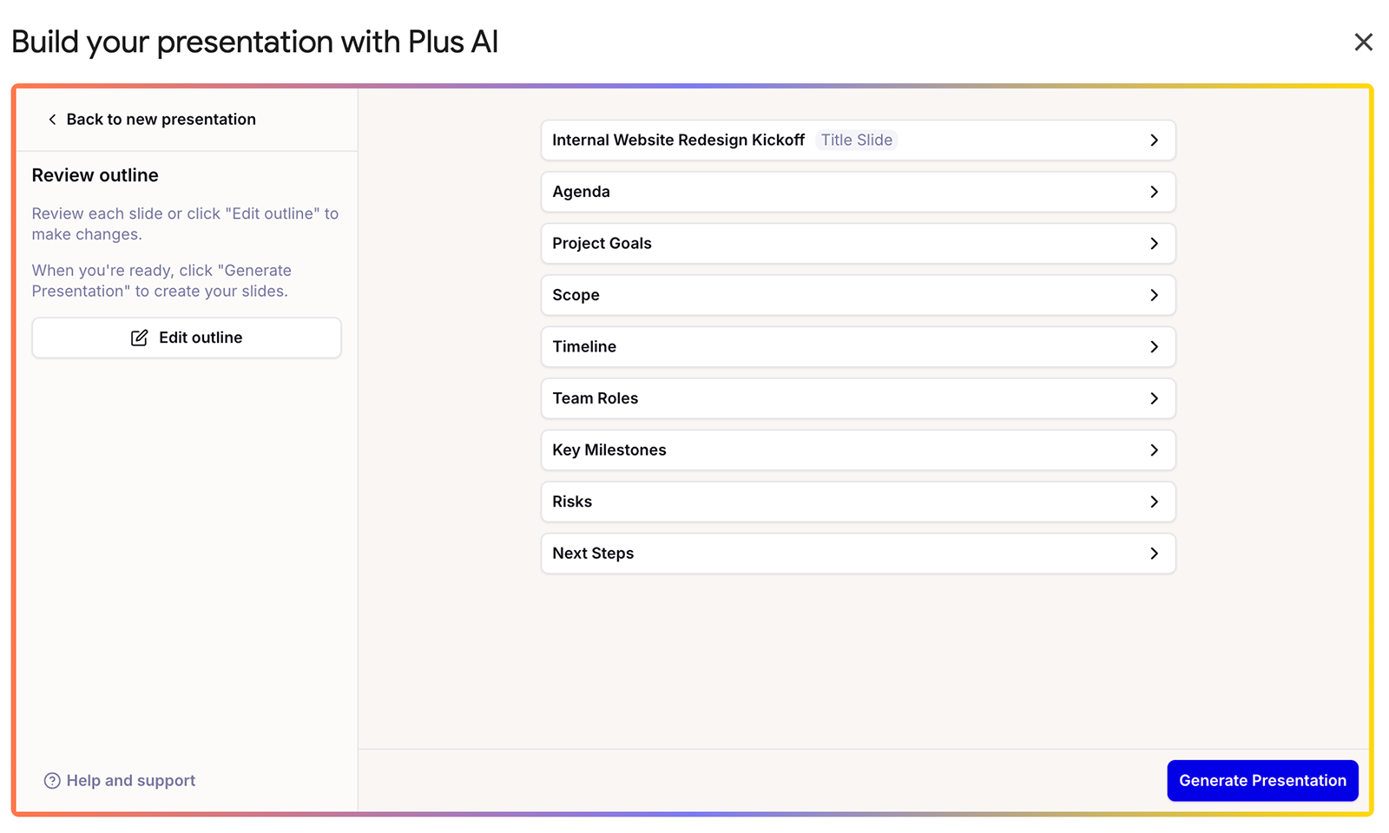Select the Risks slide title
This screenshot has height=833, width=1389.
(x=572, y=502)
